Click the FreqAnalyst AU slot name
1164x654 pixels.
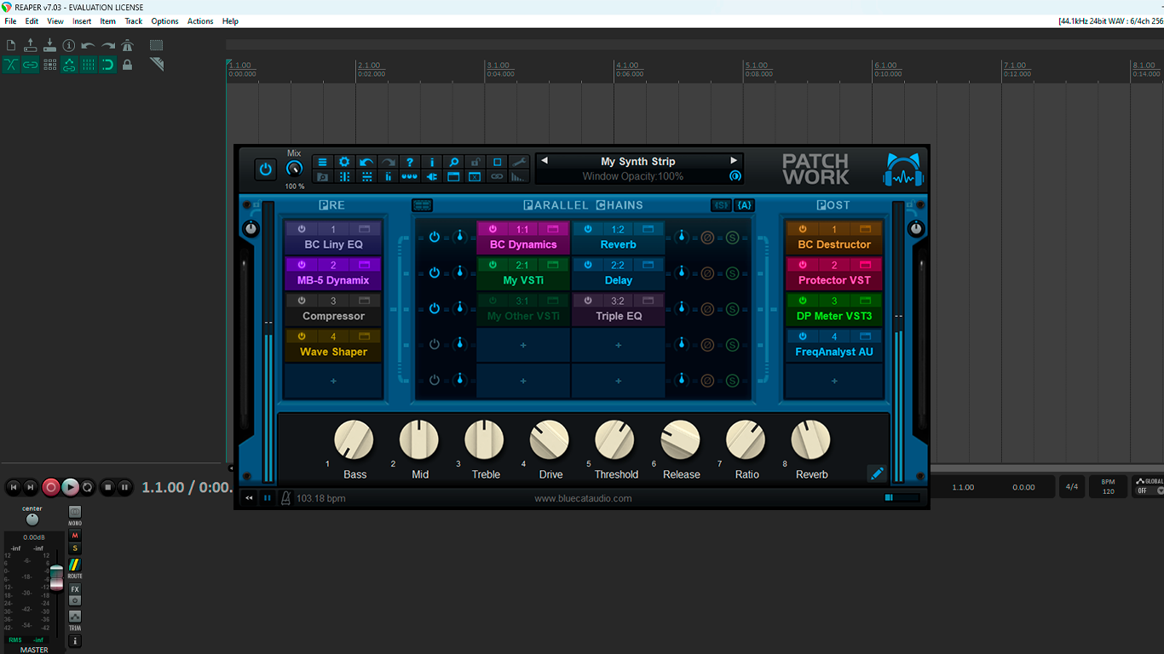click(x=834, y=352)
